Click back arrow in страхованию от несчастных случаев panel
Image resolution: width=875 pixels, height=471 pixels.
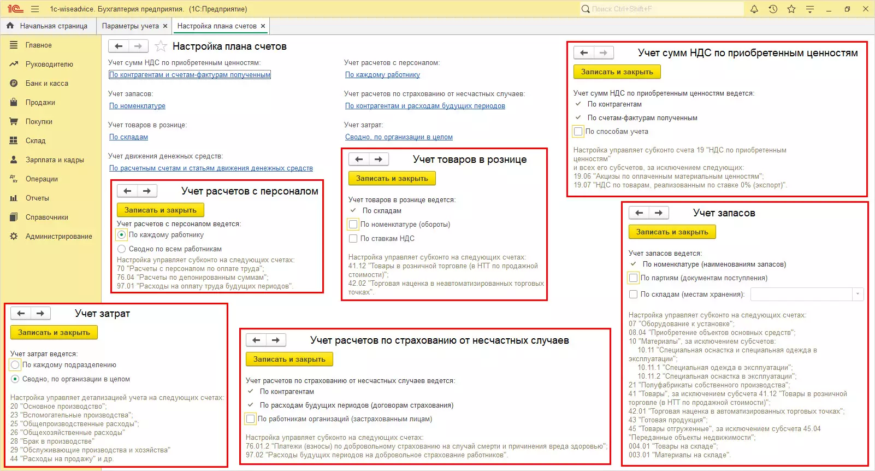(256, 340)
